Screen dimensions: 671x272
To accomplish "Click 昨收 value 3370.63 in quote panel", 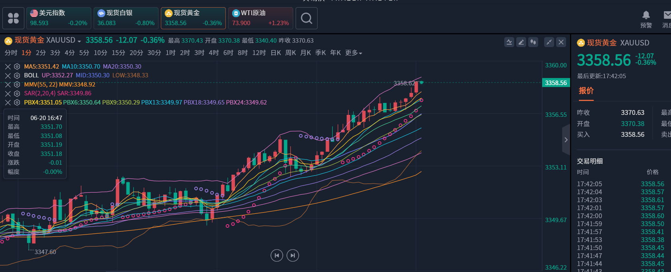I will click(632, 112).
